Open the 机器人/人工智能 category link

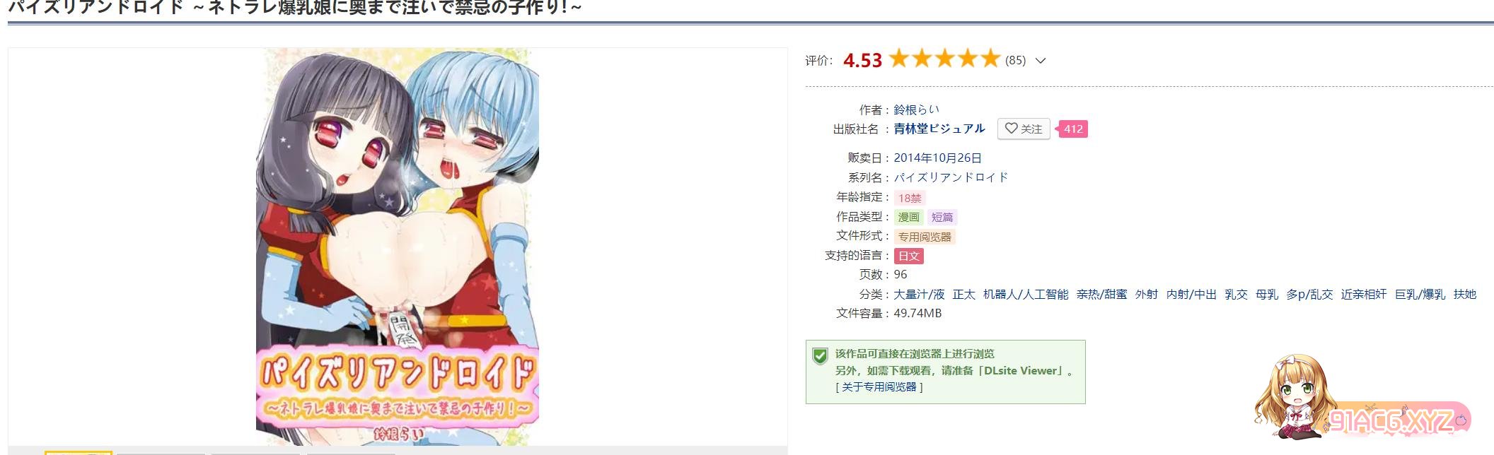click(x=1026, y=294)
